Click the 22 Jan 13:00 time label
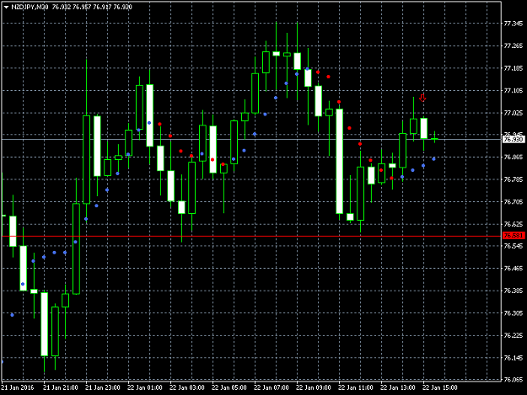527x395 pixels. coord(398,387)
